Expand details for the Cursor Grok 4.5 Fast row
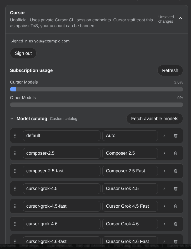The height and width of the screenshot is (249, 191). point(164,206)
